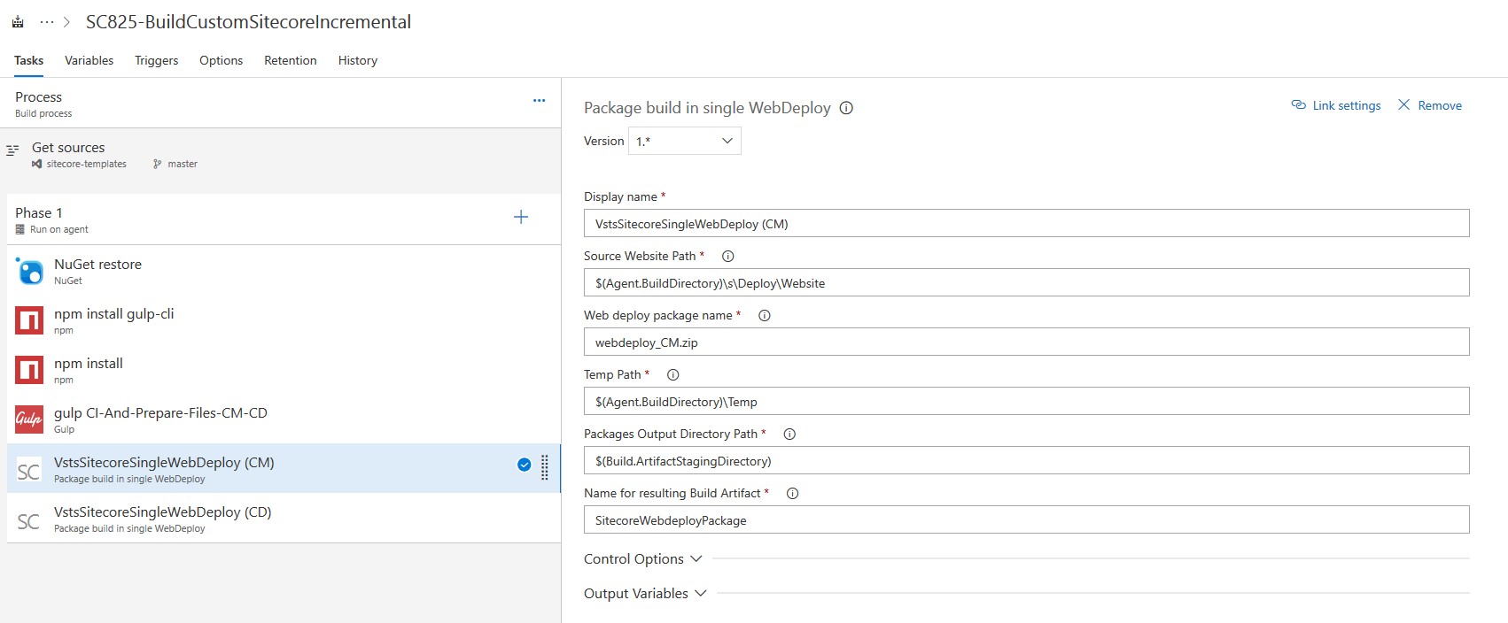Click the Display name input field
Screen dimensions: 1508x623
click(x=1026, y=224)
